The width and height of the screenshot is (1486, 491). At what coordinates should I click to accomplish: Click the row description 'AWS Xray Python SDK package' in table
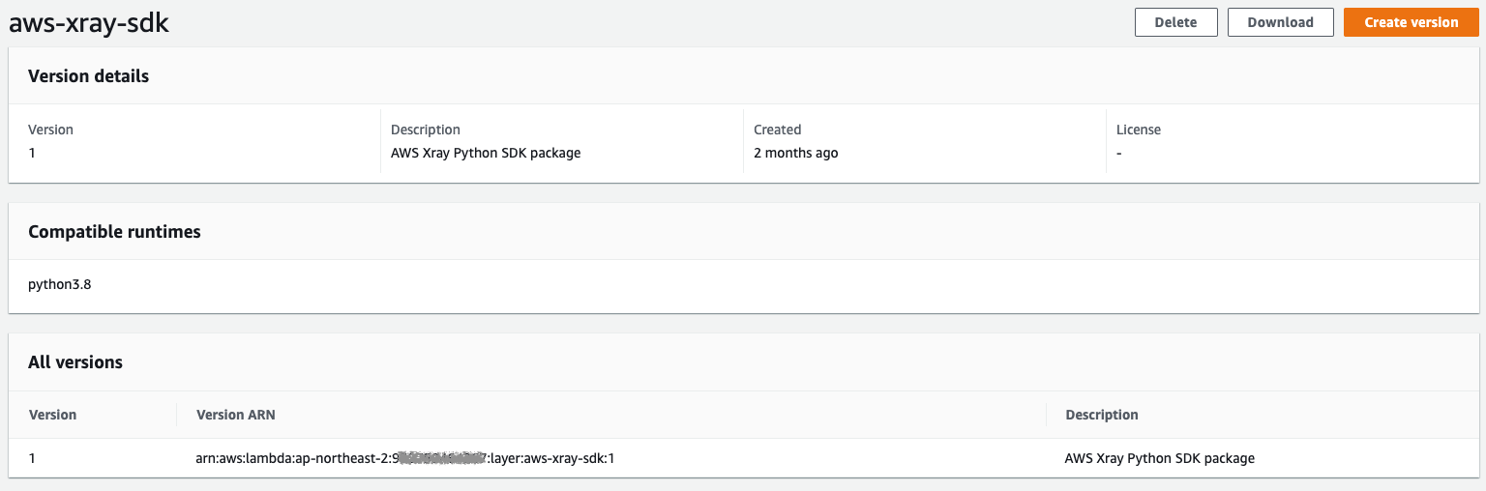pyautogui.click(x=1160, y=458)
